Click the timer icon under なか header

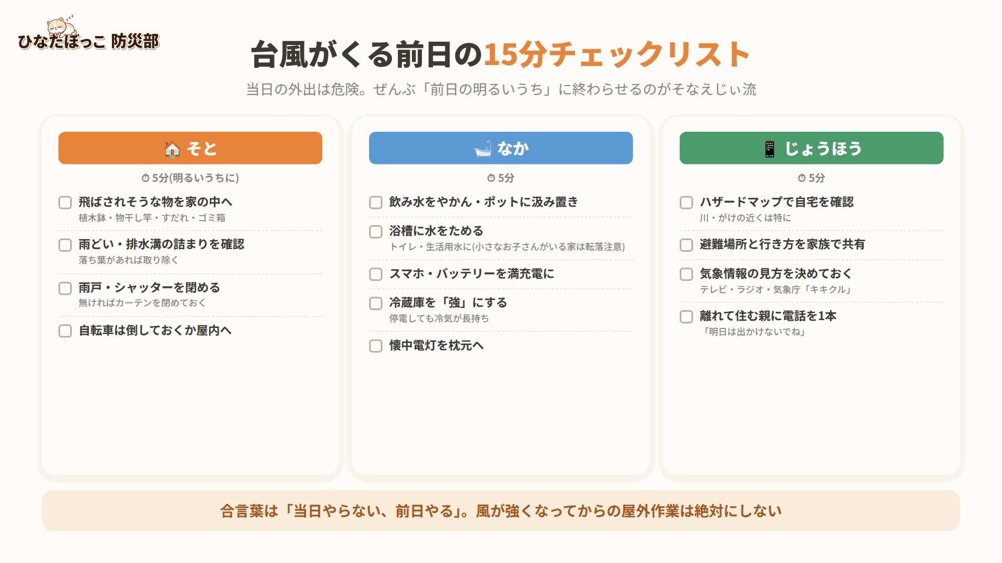(491, 178)
